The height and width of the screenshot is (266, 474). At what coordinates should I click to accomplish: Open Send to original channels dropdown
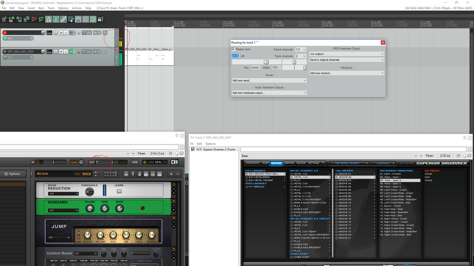click(x=347, y=60)
